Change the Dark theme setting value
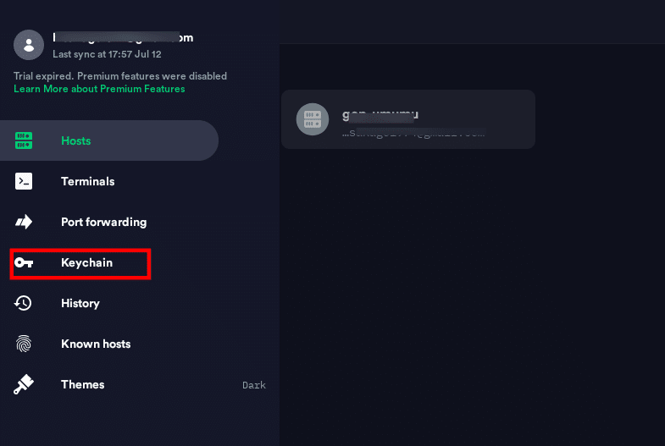The image size is (665, 446). click(x=254, y=385)
